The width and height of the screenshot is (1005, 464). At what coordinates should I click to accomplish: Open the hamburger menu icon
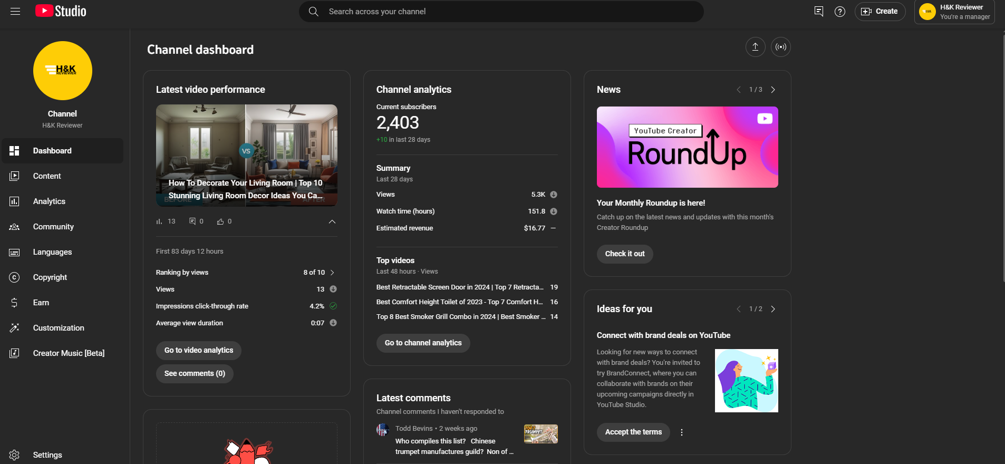coord(15,11)
